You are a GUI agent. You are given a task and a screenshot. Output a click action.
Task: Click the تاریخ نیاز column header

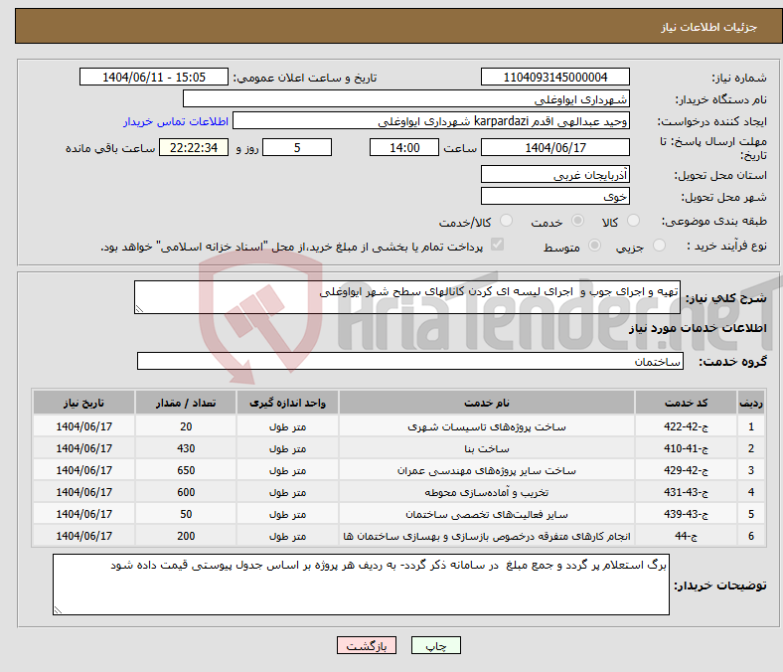point(83,403)
